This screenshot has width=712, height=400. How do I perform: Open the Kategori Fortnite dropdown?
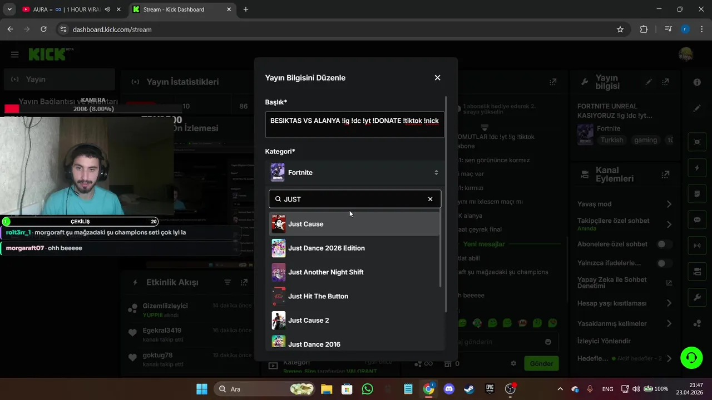[355, 173]
